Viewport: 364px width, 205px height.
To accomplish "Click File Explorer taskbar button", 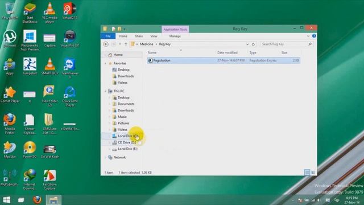I will (53, 200).
